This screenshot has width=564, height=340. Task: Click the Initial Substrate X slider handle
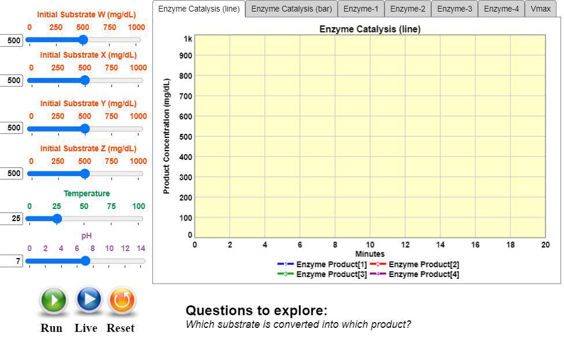(x=85, y=80)
